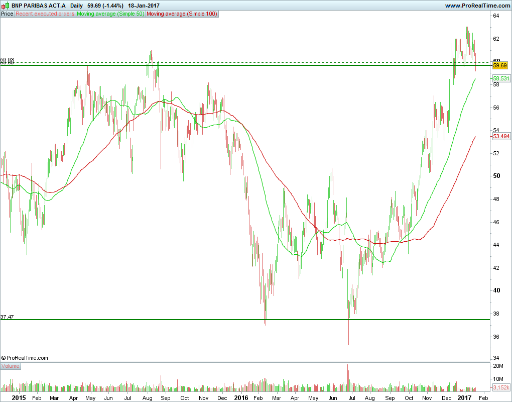Image resolution: width=512 pixels, height=402 pixels.
Task: Click the green 58.531 moving average value
Action: [501, 78]
